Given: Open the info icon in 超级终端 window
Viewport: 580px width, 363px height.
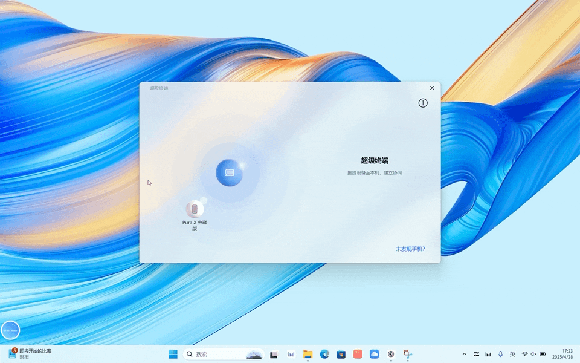Looking at the screenshot, I should (x=423, y=103).
